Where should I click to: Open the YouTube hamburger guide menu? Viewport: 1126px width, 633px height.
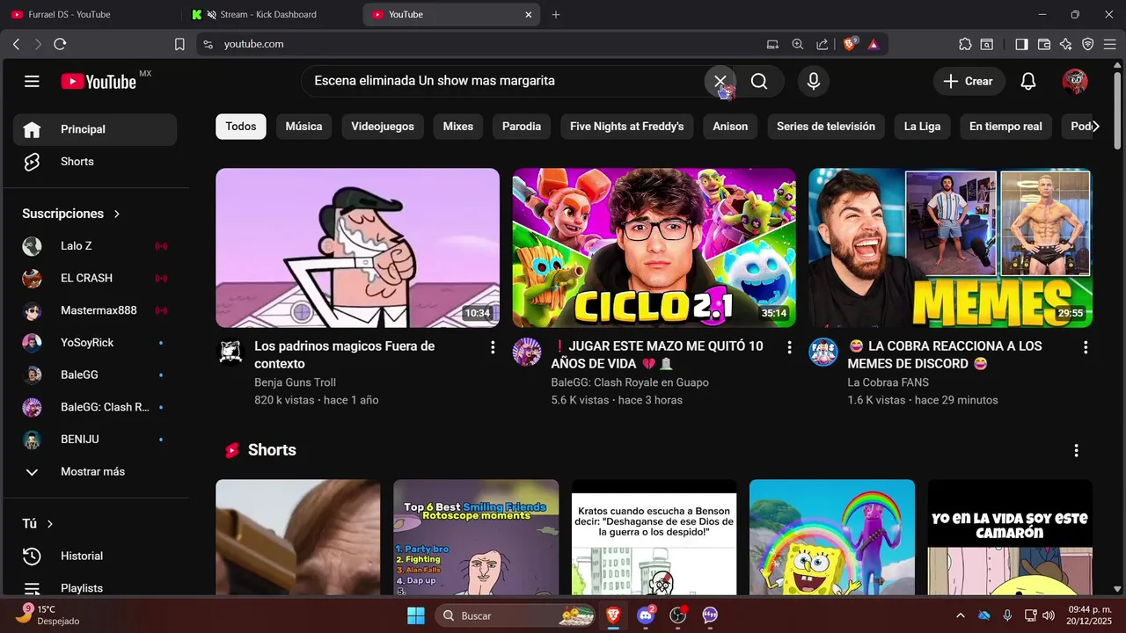pyautogui.click(x=32, y=81)
